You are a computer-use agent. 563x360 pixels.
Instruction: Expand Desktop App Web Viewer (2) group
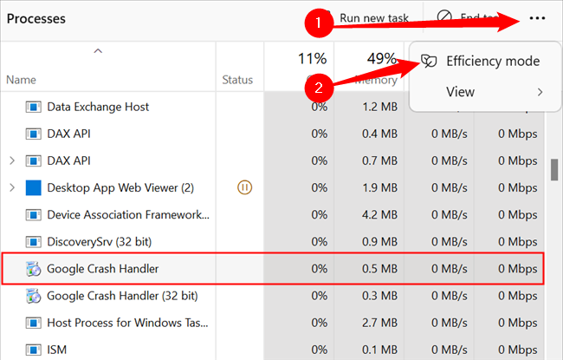point(11,187)
